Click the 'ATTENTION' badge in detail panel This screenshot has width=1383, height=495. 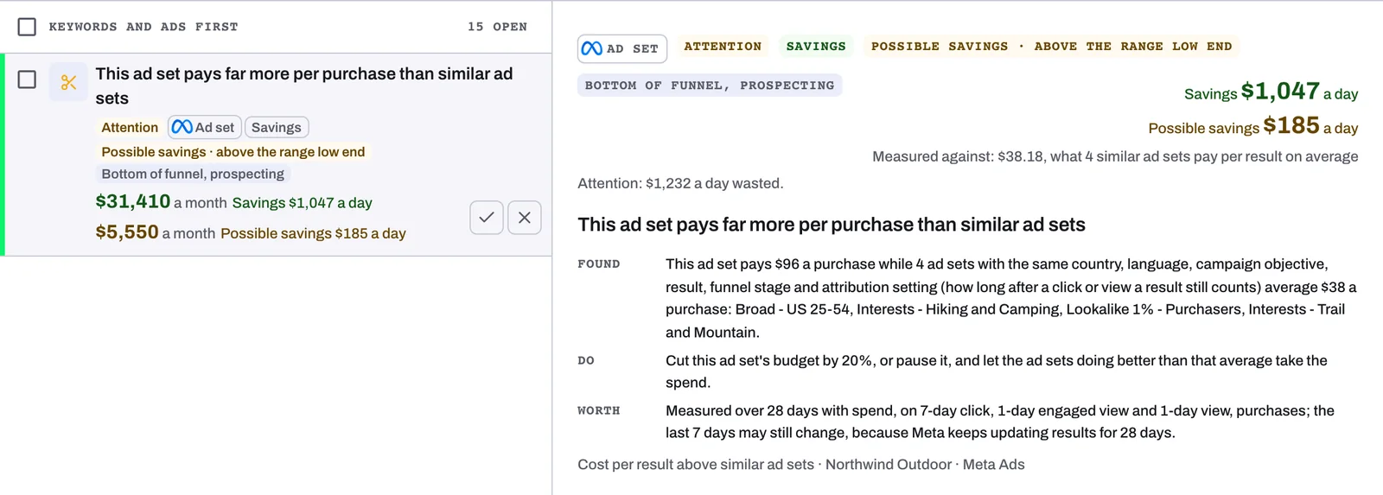pos(723,47)
